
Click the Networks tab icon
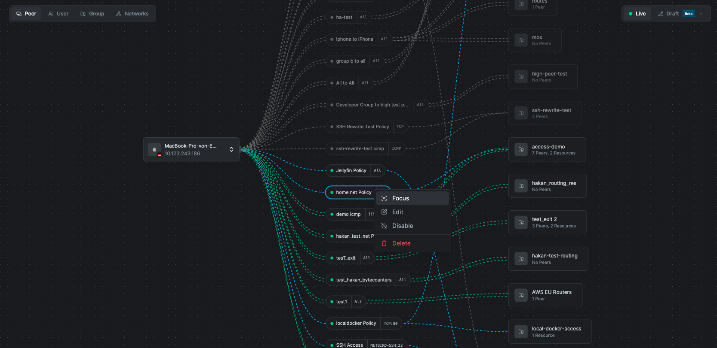click(x=119, y=14)
